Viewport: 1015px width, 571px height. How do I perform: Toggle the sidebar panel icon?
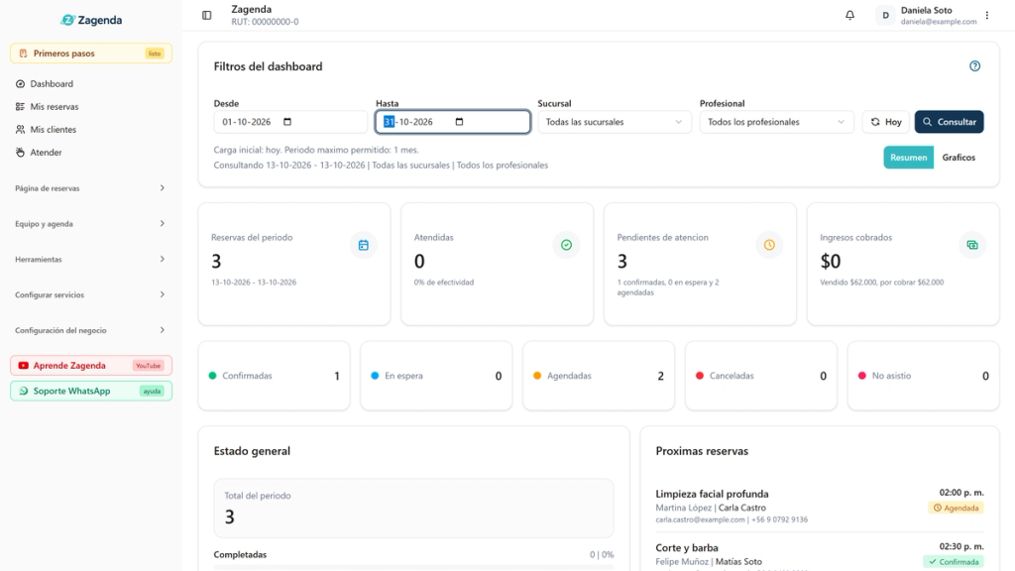click(206, 15)
